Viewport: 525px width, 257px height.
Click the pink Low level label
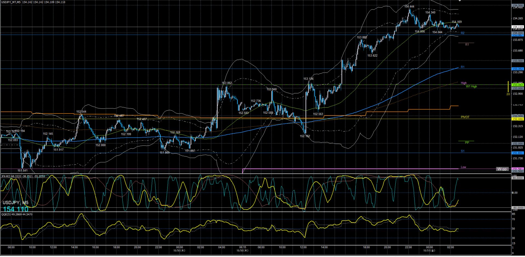click(x=463, y=167)
